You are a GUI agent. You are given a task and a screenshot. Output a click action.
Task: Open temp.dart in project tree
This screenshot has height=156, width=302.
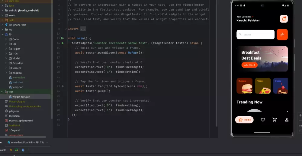pyautogui.click(x=18, y=87)
